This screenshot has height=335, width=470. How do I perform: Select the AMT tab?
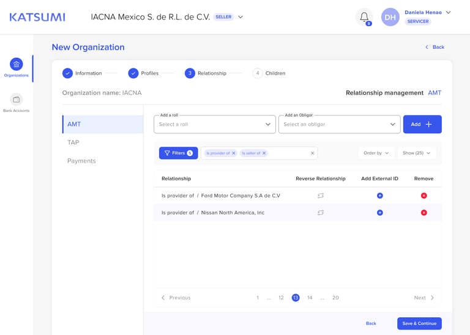tap(103, 124)
